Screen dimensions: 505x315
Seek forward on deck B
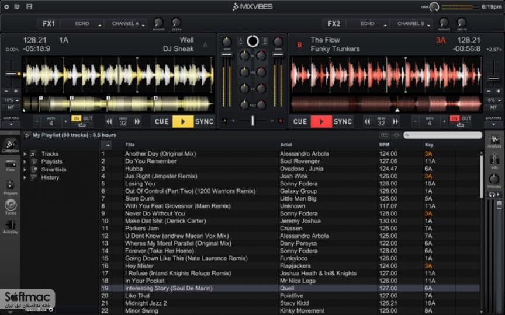pyautogui.click(x=396, y=121)
